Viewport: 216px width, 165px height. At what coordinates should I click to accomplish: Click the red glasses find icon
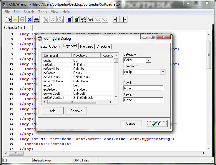point(91,19)
